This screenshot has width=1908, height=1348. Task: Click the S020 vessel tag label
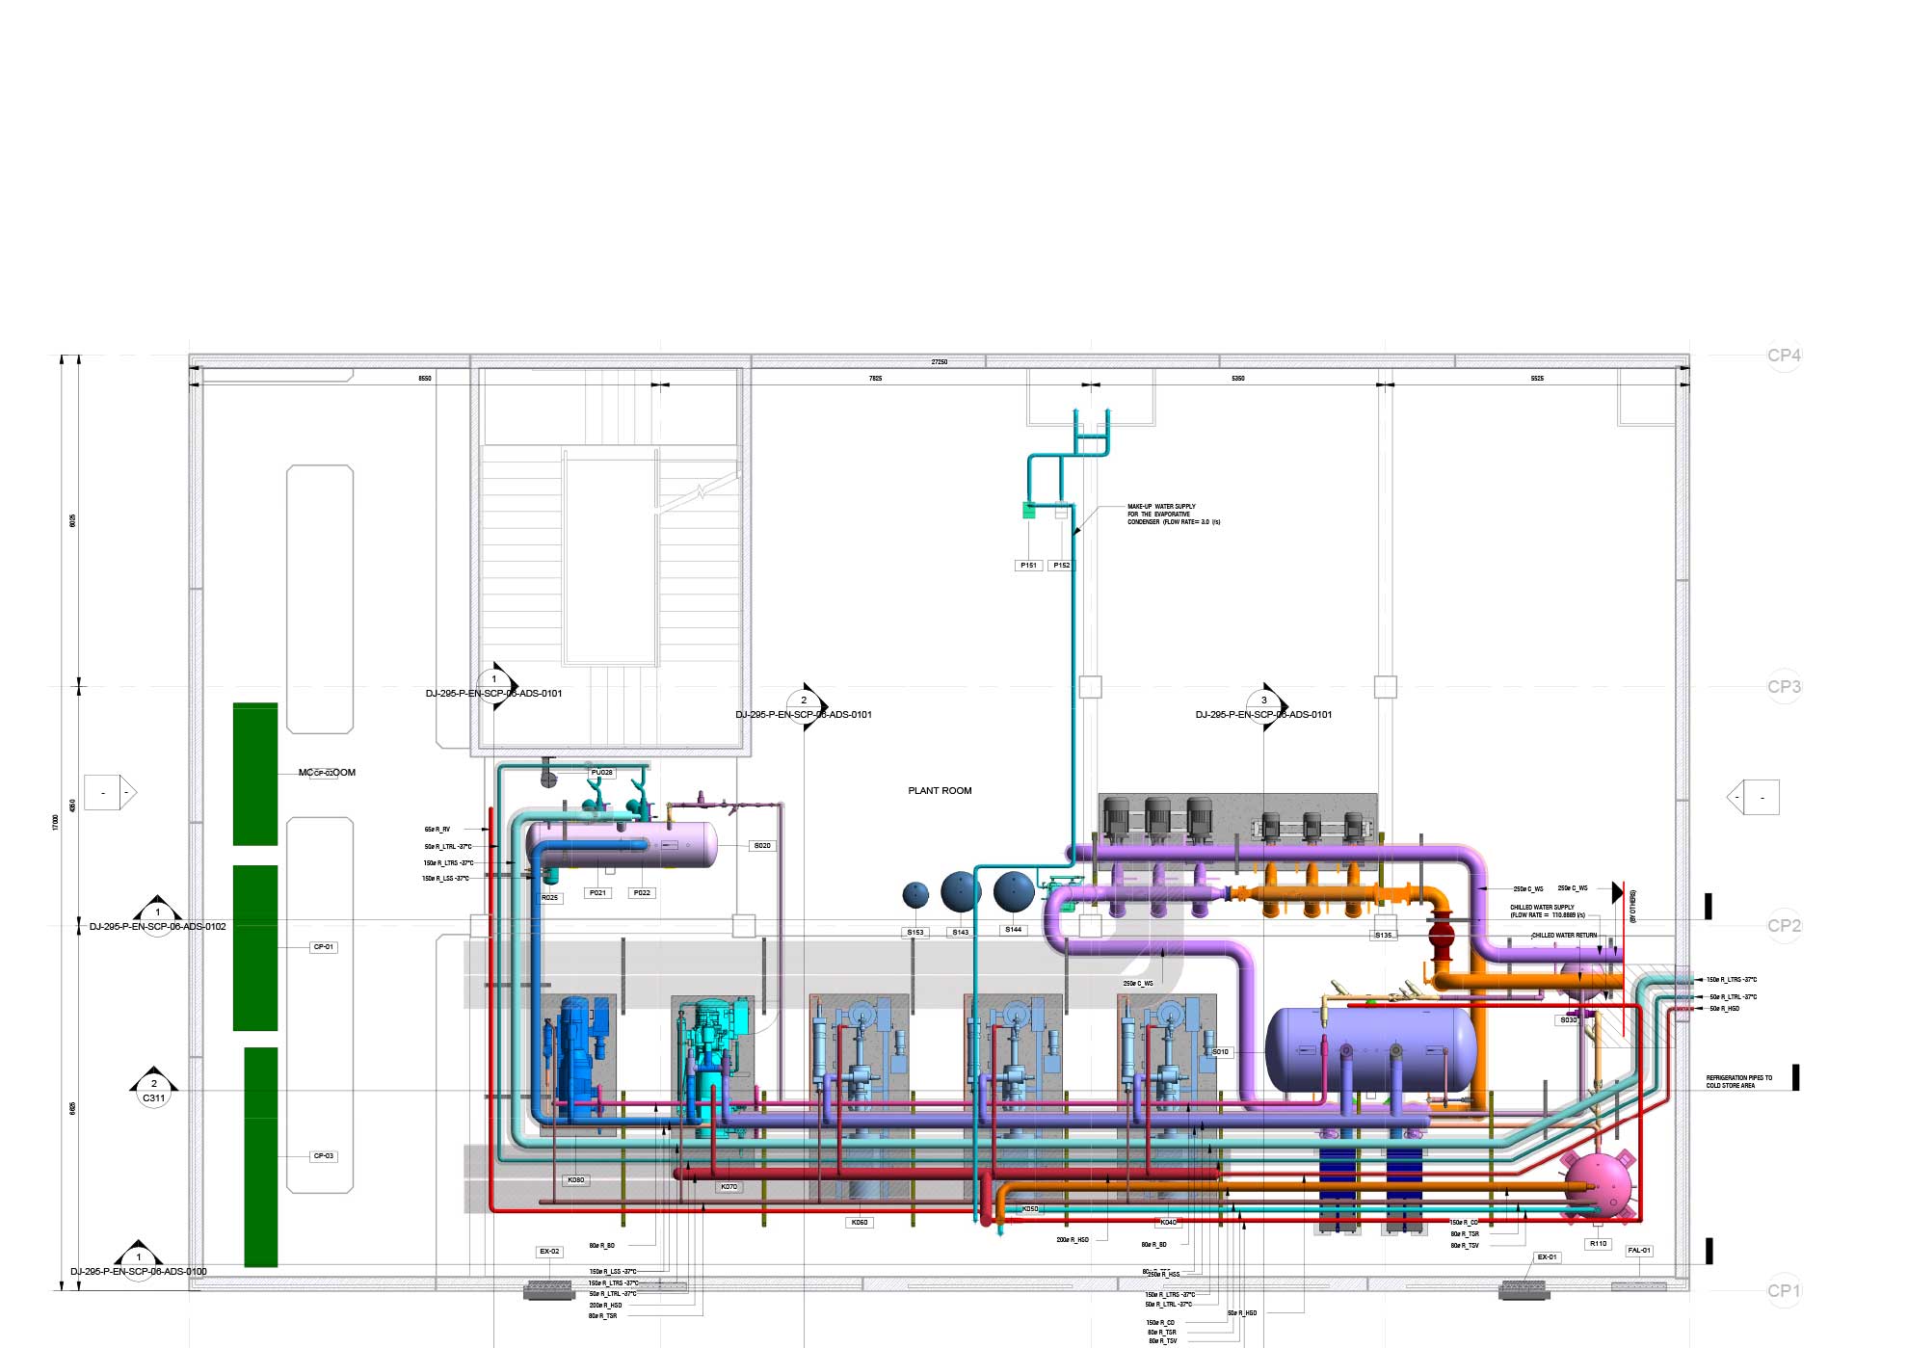pos(761,845)
